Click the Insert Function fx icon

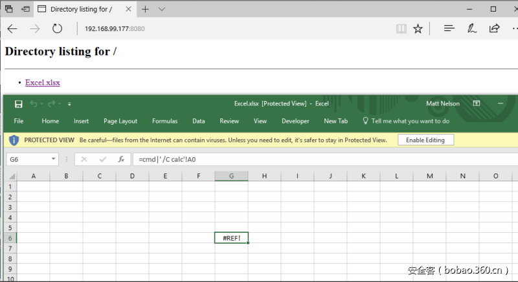(121, 159)
